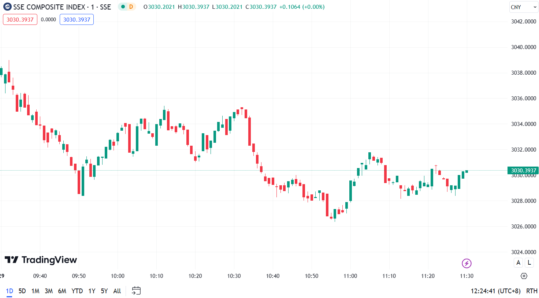Click the SSE Composite Index symbol logo
This screenshot has width=539, height=298.
point(7,7)
